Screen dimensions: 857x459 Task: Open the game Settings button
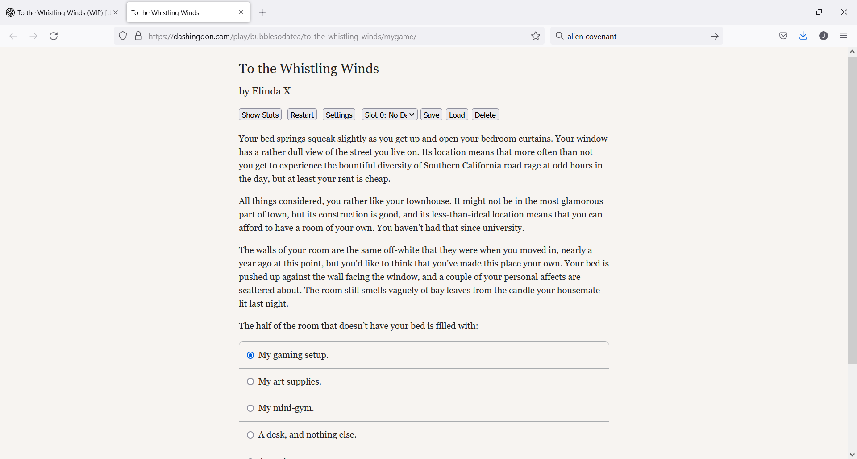339,115
